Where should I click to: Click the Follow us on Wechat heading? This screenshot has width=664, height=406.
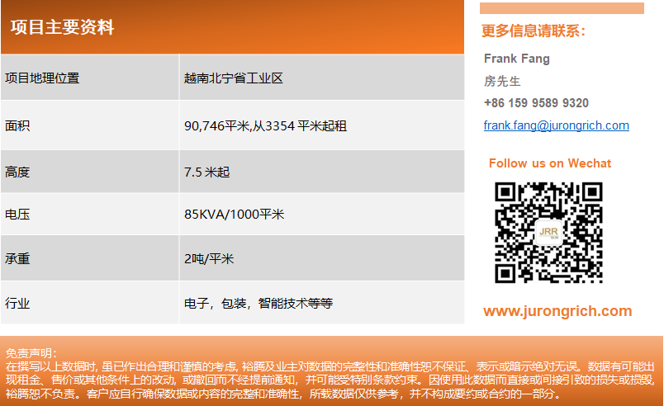[550, 163]
